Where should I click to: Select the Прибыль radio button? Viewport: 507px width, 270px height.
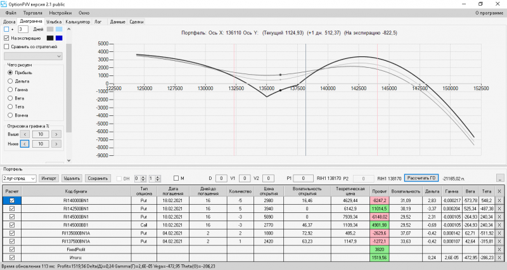[10, 73]
